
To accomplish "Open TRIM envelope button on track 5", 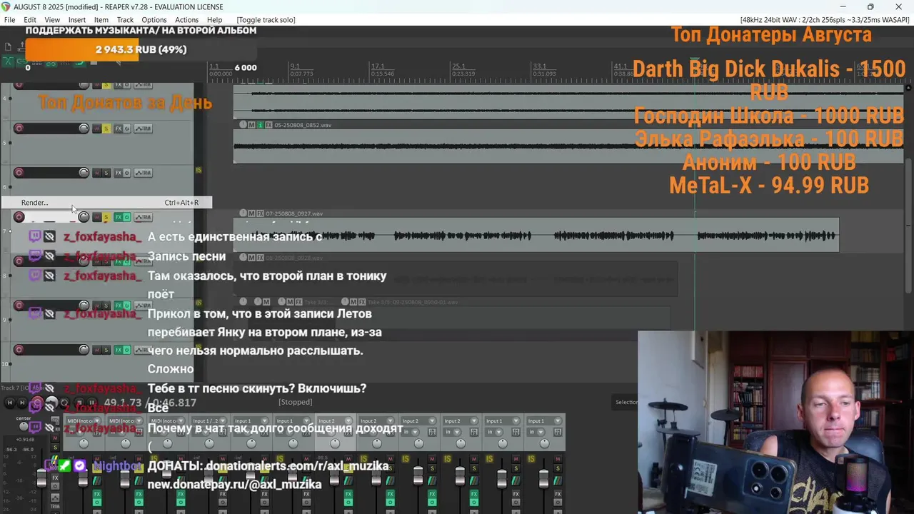I will coord(143,128).
